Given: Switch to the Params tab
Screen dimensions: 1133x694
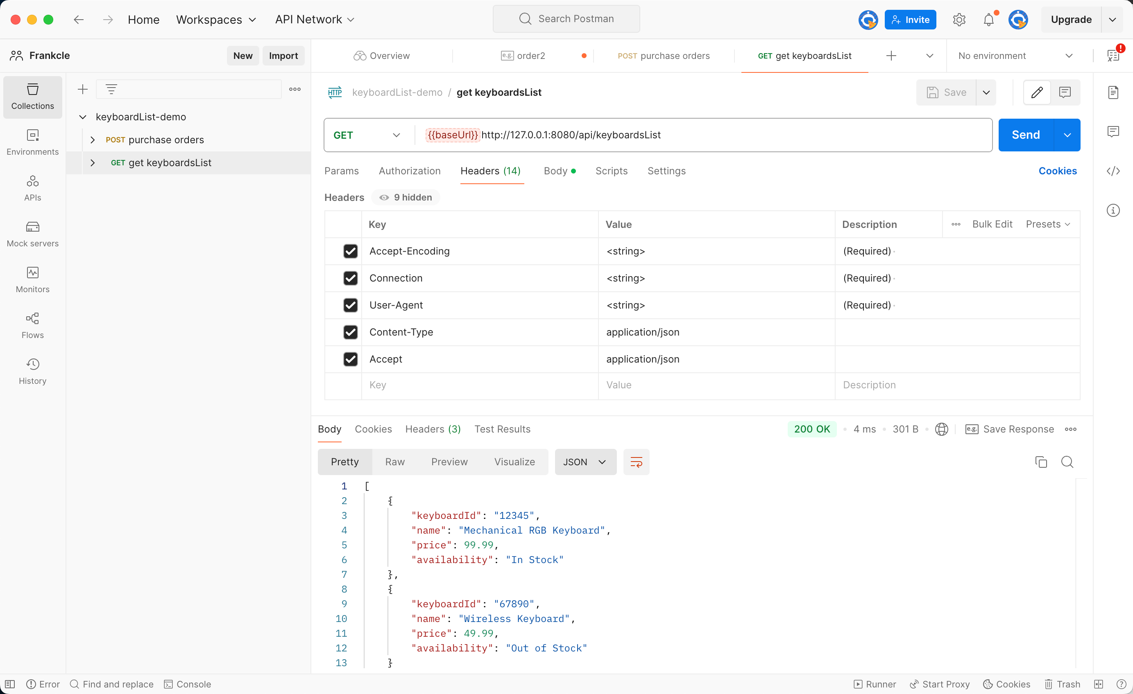Looking at the screenshot, I should coord(341,171).
